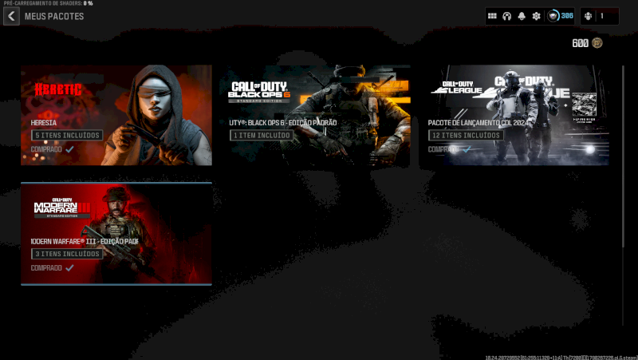Click the Call of Duty League logo
The image size is (638, 360).
click(x=456, y=87)
